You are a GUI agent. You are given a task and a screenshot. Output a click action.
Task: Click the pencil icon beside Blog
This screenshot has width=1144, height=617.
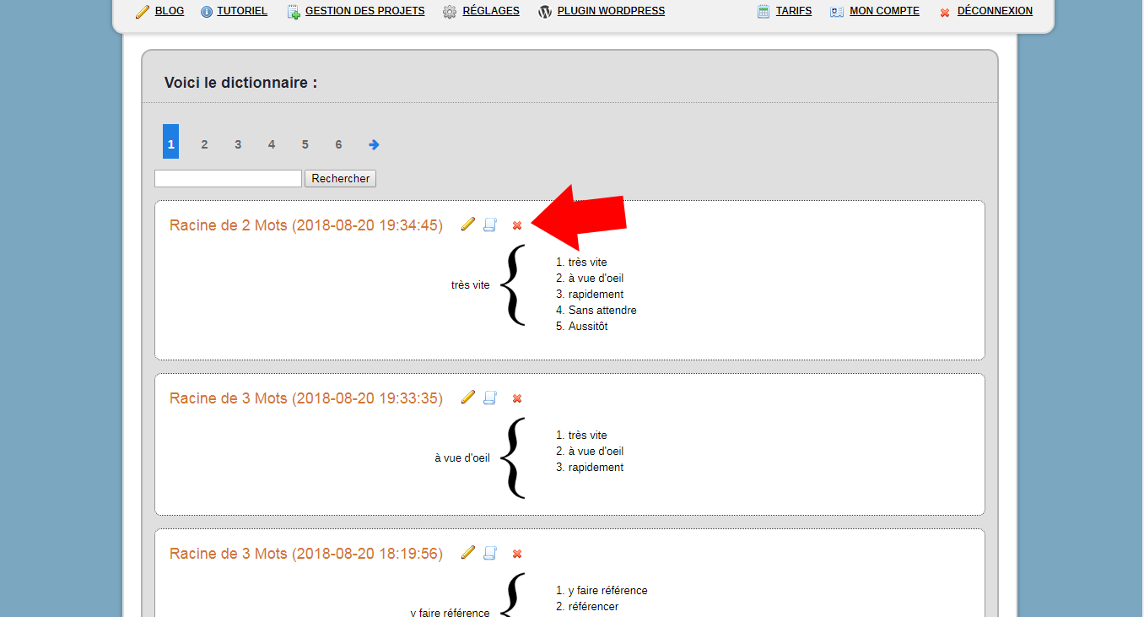143,12
